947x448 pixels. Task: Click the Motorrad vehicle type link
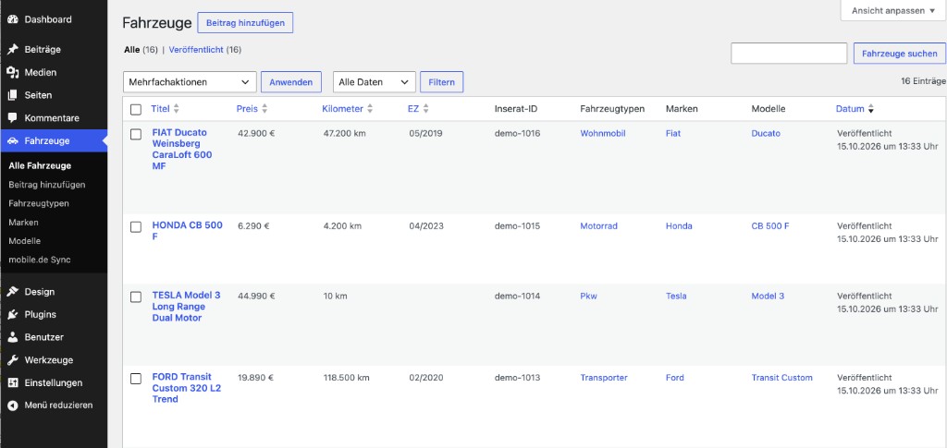[598, 226]
